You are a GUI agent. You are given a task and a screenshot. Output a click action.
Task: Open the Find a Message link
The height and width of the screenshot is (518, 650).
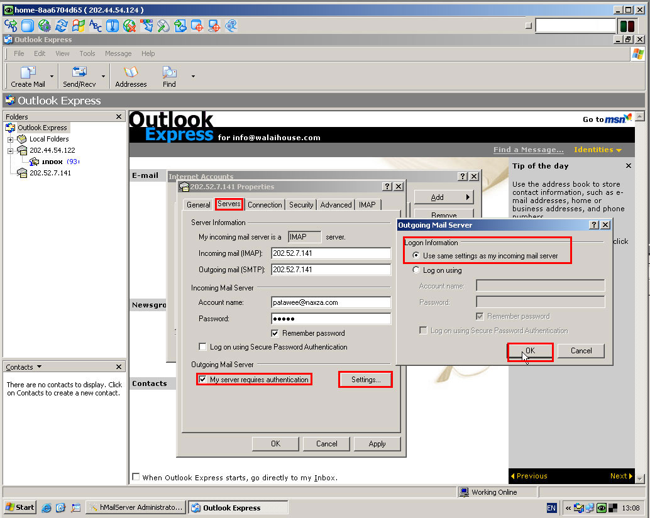pos(528,150)
